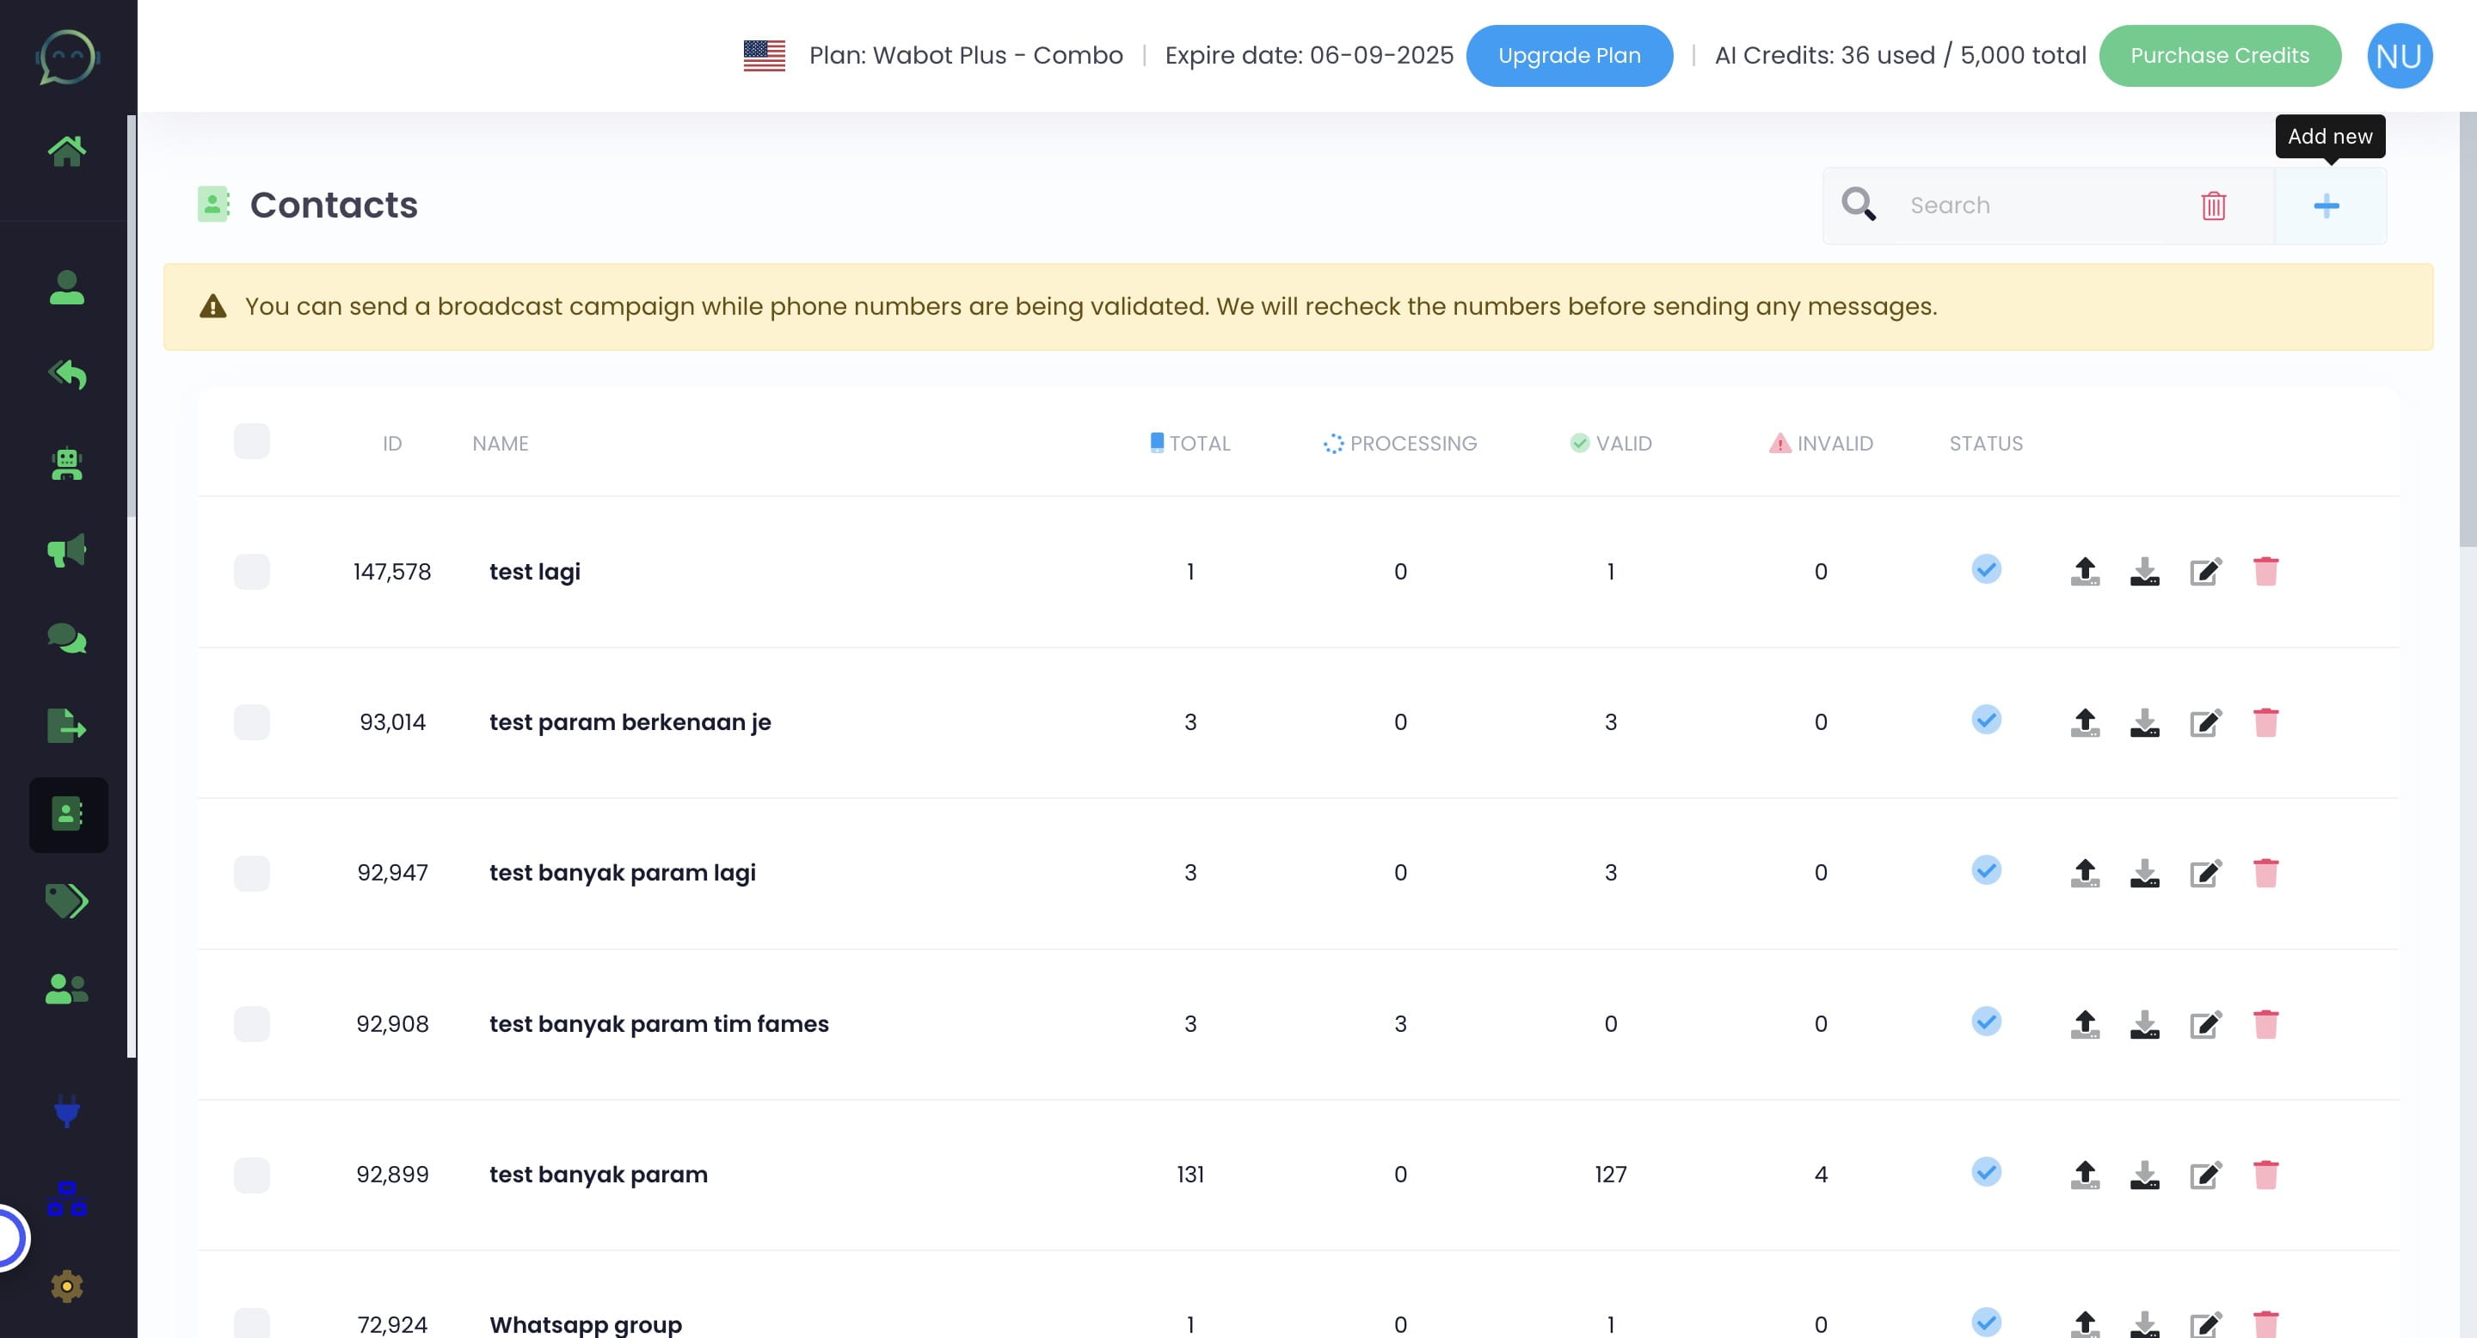Delete the test banyak param lagi list
The width and height of the screenshot is (2477, 1338).
point(2265,873)
